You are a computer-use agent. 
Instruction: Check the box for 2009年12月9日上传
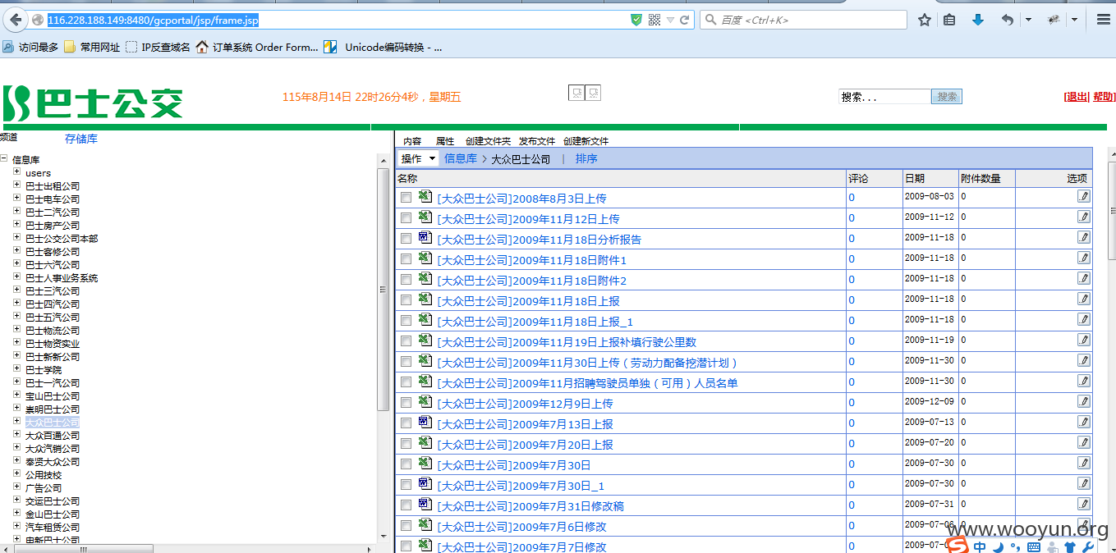(x=406, y=403)
